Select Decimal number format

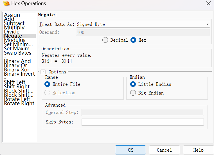[105, 40]
